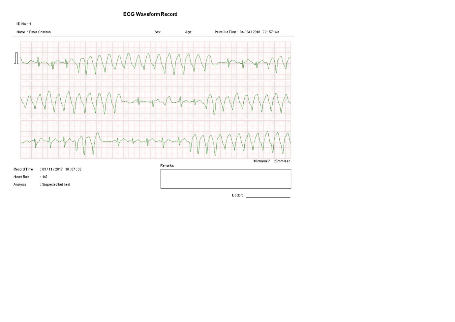Click the Doctor signature line
Viewport: 455px width, 322px height.
pyautogui.click(x=268, y=197)
